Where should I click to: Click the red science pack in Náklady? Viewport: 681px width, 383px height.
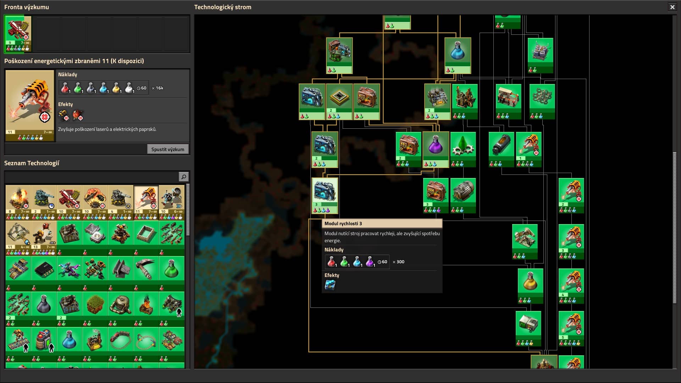pyautogui.click(x=65, y=88)
